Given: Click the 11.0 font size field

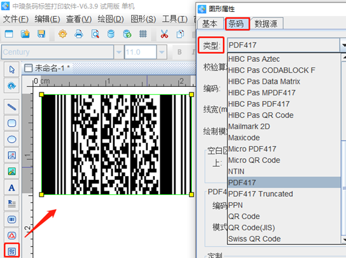Looking at the screenshot, I should click(141, 52).
